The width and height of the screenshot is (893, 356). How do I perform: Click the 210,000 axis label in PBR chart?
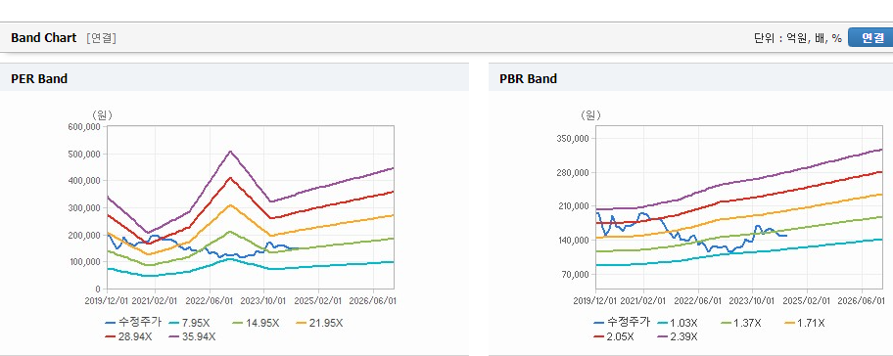click(x=573, y=205)
